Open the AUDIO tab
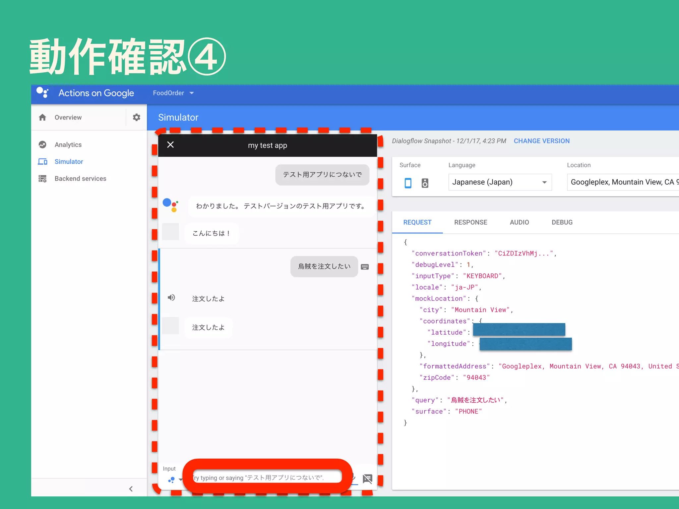The width and height of the screenshot is (679, 509). [x=519, y=222]
